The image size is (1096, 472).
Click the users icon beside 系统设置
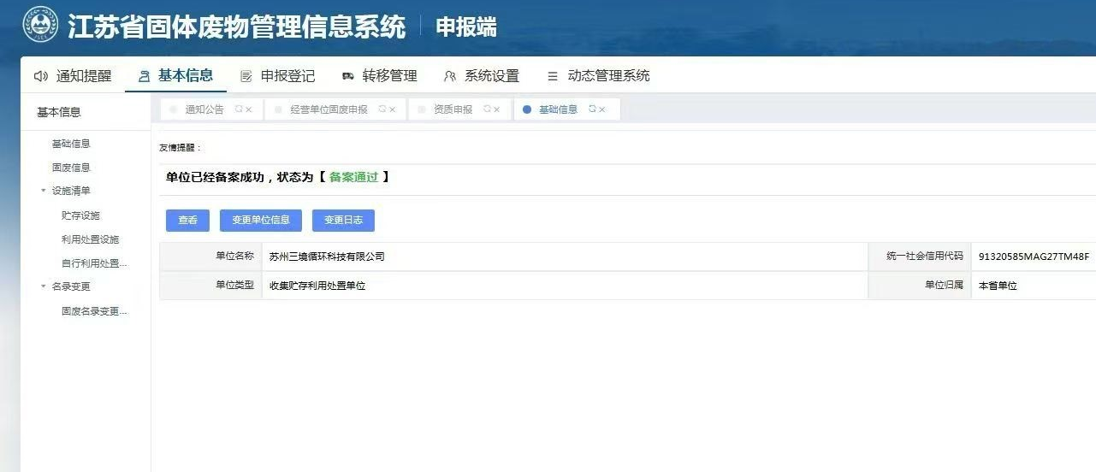click(x=450, y=76)
